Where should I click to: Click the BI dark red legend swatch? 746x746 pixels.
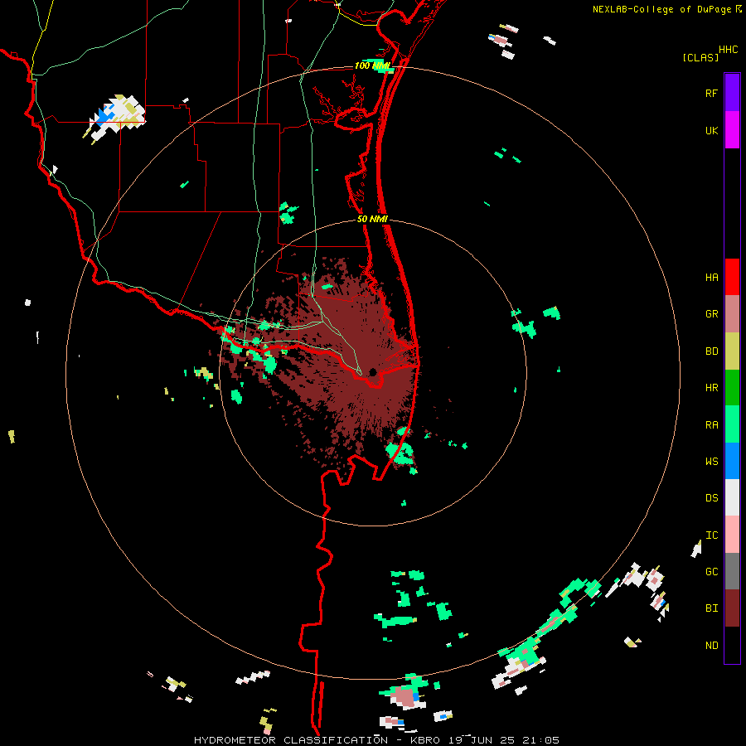732,608
